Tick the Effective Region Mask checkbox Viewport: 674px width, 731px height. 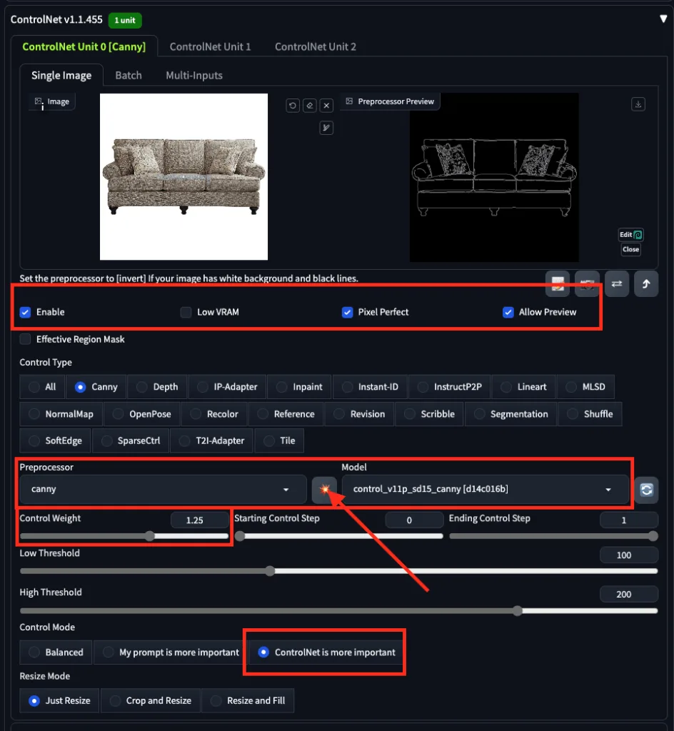click(x=26, y=339)
